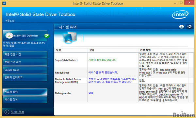Viewport: 196px width, 118px height.
Task: Click the DIPM status text about desktop system
Action: (x=112, y=81)
